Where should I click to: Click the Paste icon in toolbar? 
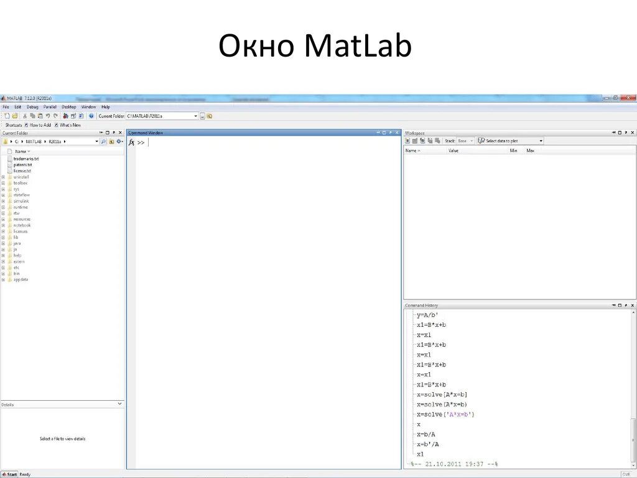40,116
